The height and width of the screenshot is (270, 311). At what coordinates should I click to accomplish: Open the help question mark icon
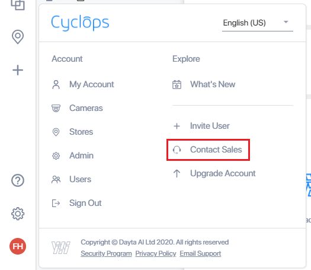tap(18, 180)
